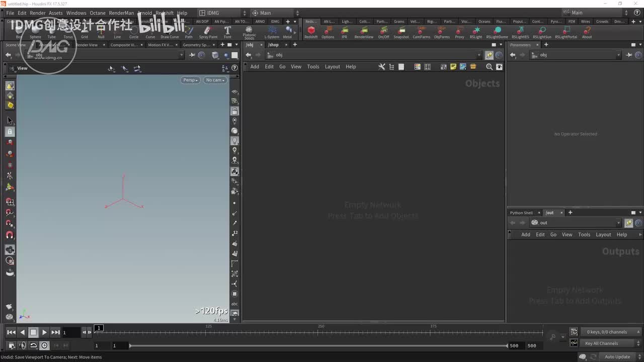The image size is (644, 362).
Task: Add an RSLightSun from the shelf
Action: [x=542, y=31]
